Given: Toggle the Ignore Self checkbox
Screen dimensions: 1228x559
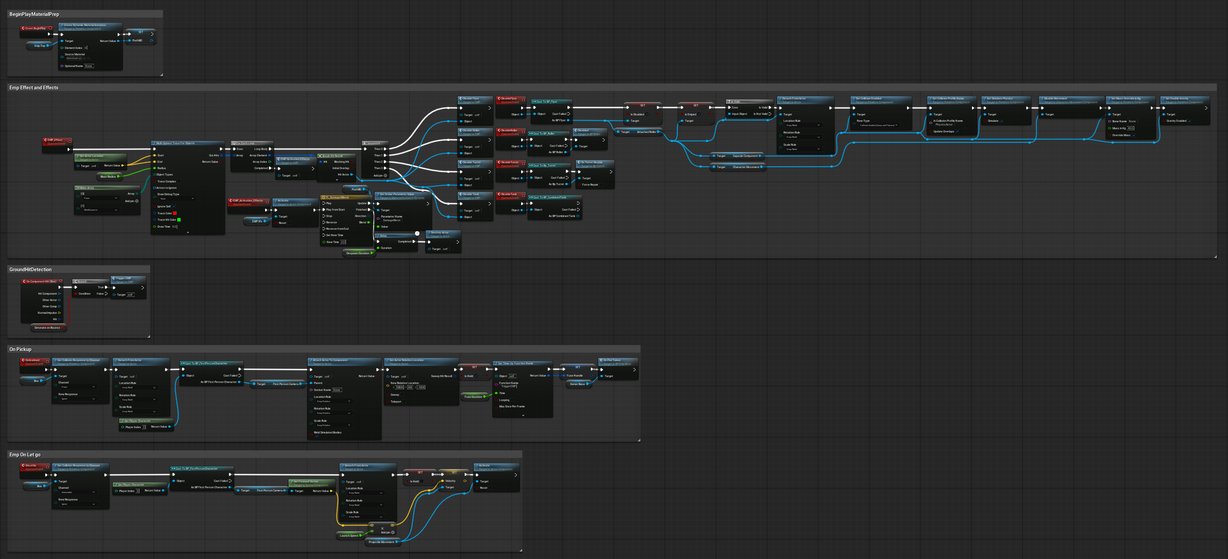Looking at the screenshot, I should coord(174,206).
